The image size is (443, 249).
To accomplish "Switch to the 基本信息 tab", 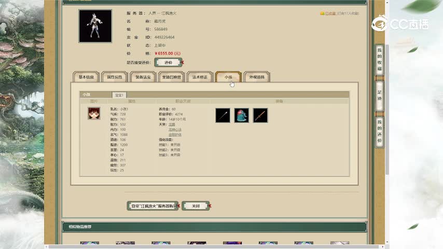I will [x=86, y=77].
